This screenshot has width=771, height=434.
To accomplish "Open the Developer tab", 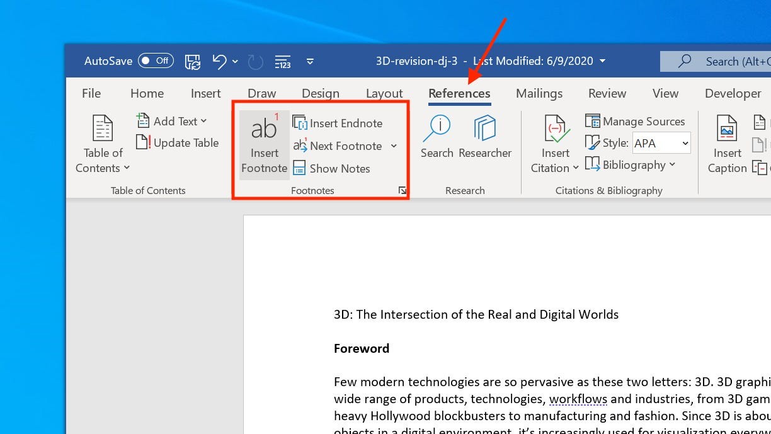I will point(733,93).
